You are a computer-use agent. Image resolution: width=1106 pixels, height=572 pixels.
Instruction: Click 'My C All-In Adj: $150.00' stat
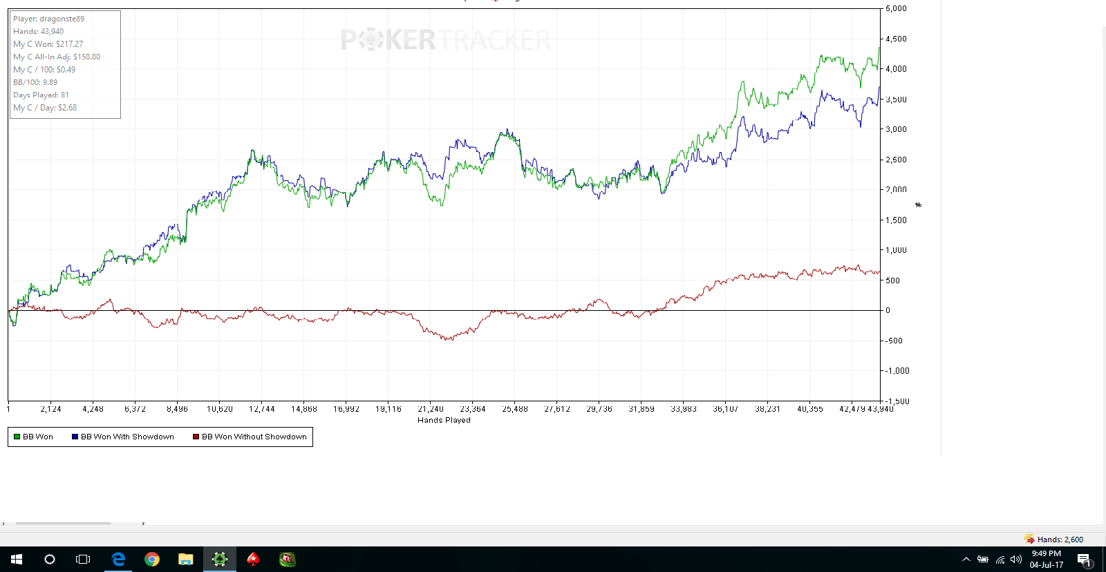pyautogui.click(x=57, y=57)
